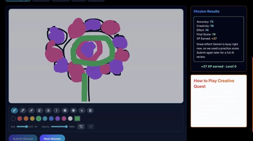The image size is (253, 141).
Task: Click the Submit Mission button
Action: [x=23, y=138]
